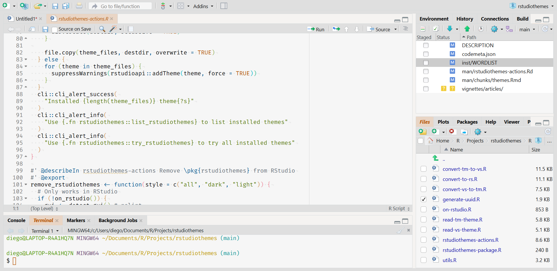Click the compile report notebook icon
This screenshot has height=271, width=557.
tap(131, 29)
